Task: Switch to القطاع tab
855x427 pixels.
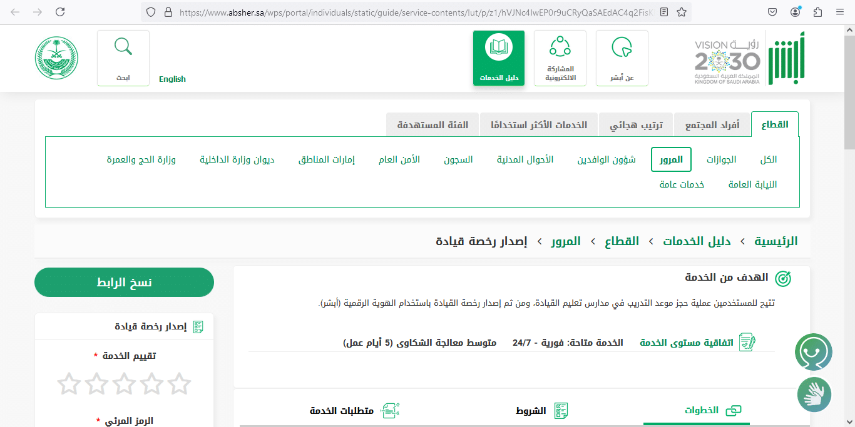Action: click(x=775, y=124)
